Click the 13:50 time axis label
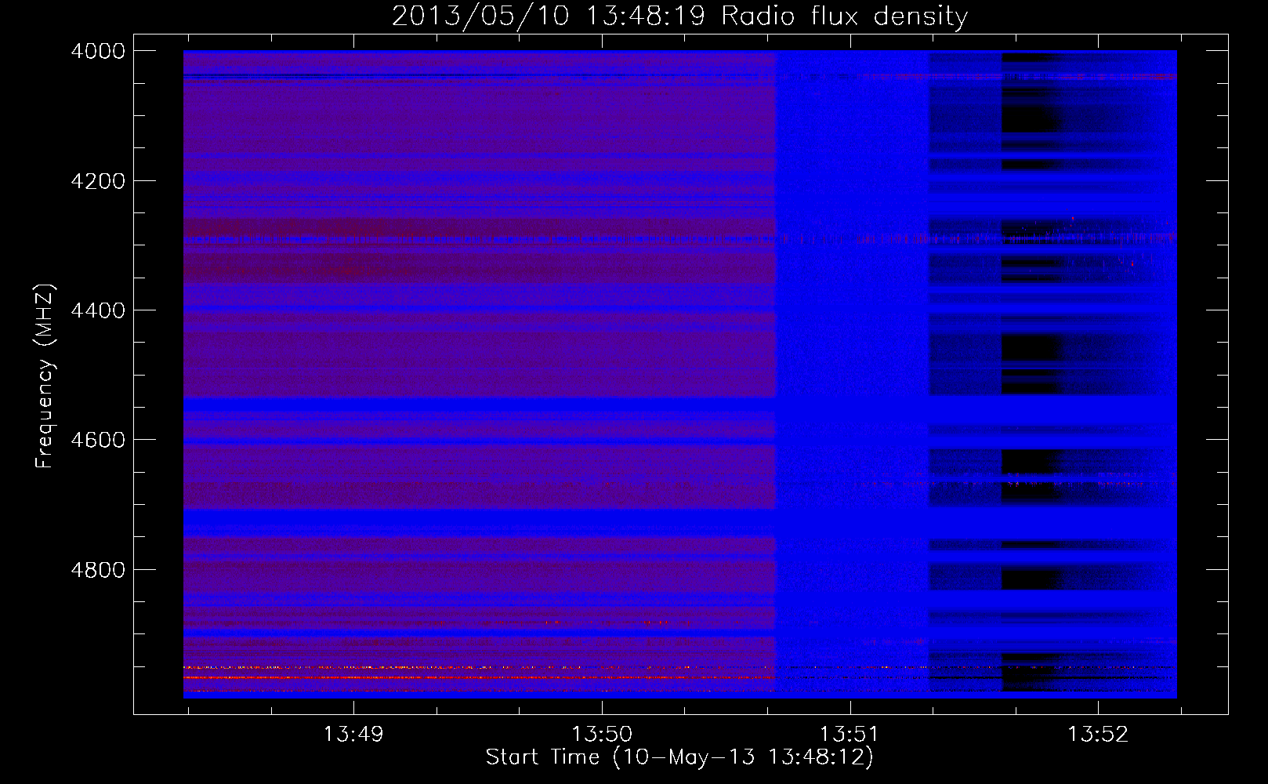The image size is (1268, 784). click(x=602, y=735)
